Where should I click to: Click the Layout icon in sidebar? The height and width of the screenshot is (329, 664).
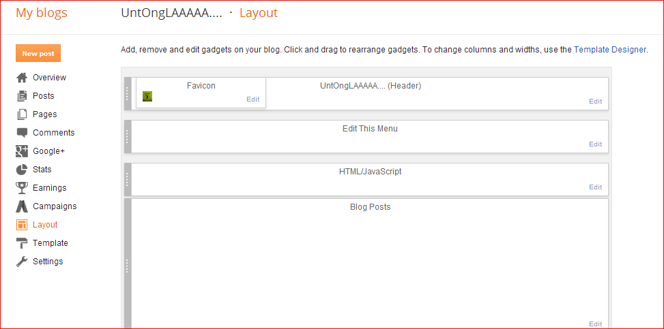click(22, 225)
